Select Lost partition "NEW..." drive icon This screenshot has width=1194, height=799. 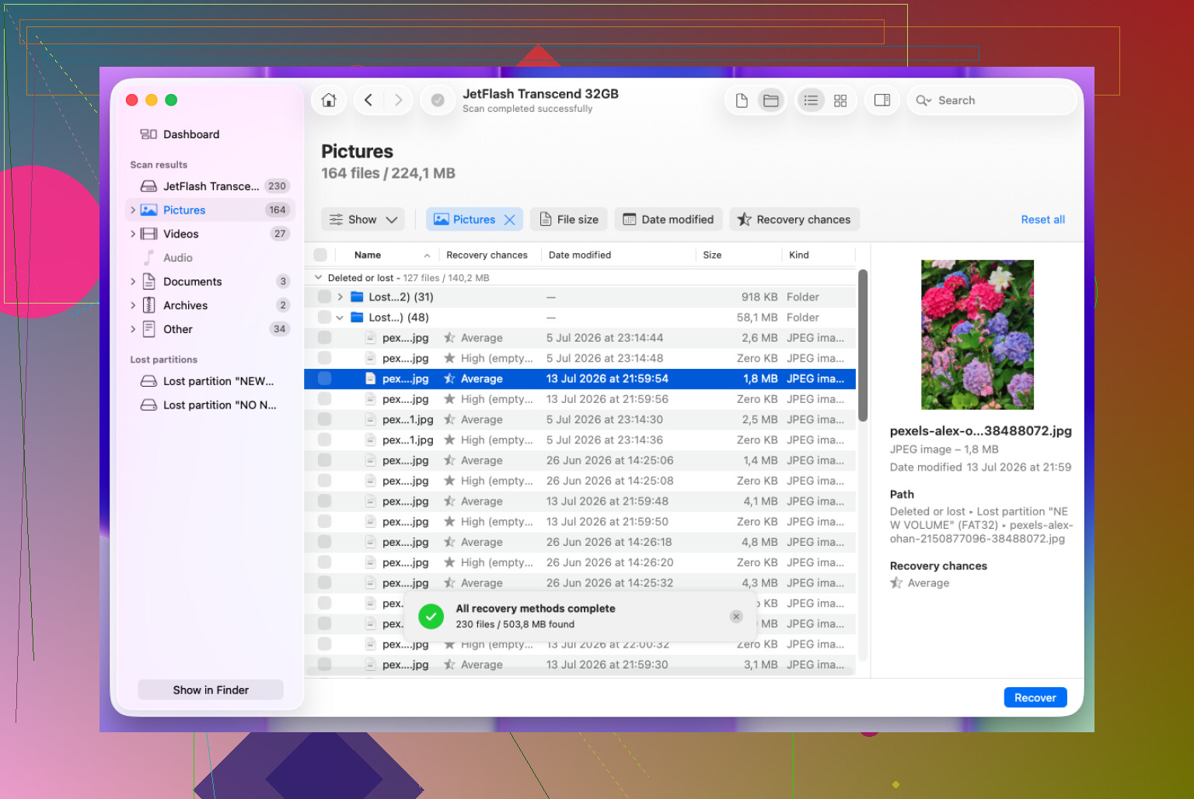(148, 381)
